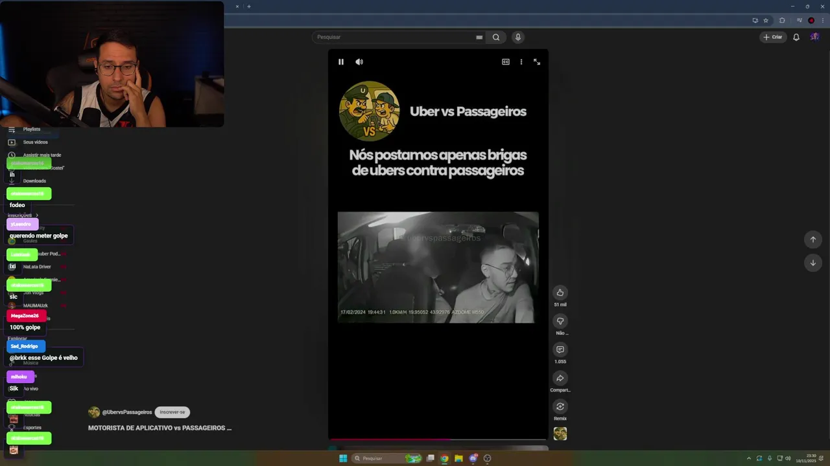The width and height of the screenshot is (830, 466).
Task: Open MAUMAUzk subscription channel
Action: tap(36, 305)
